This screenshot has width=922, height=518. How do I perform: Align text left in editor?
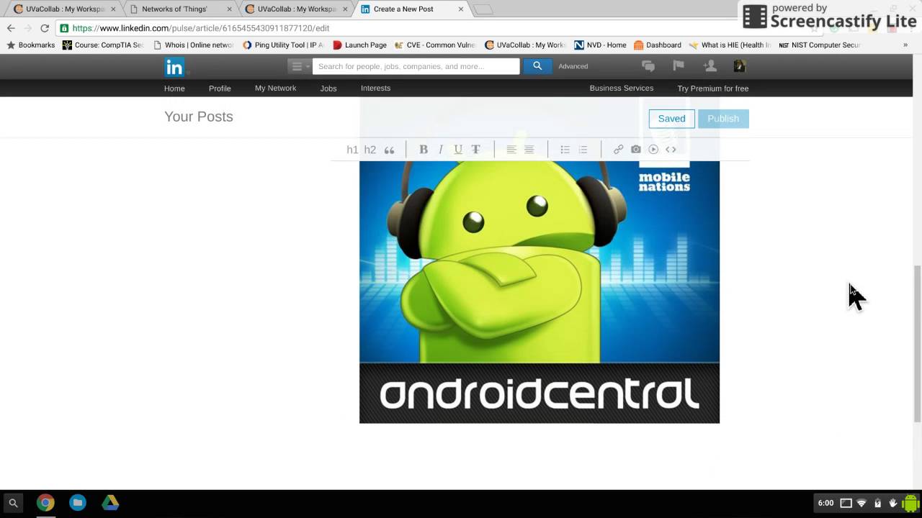click(x=511, y=150)
